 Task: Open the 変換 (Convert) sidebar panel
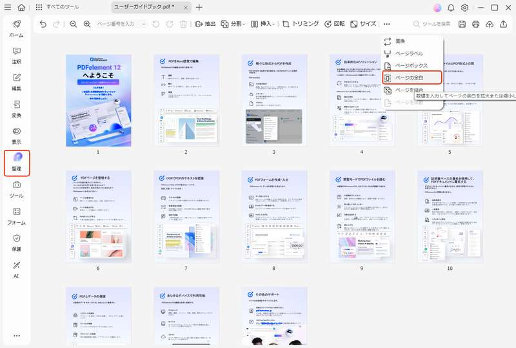16,109
